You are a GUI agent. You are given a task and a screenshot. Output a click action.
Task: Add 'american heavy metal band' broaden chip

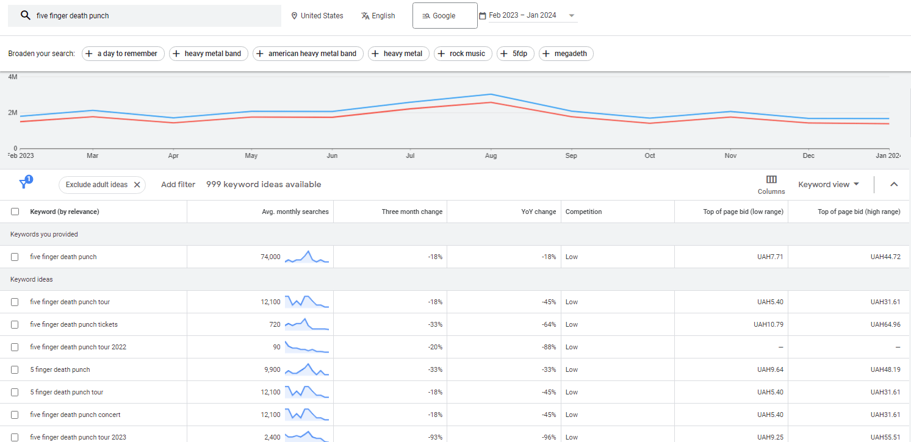(x=308, y=54)
